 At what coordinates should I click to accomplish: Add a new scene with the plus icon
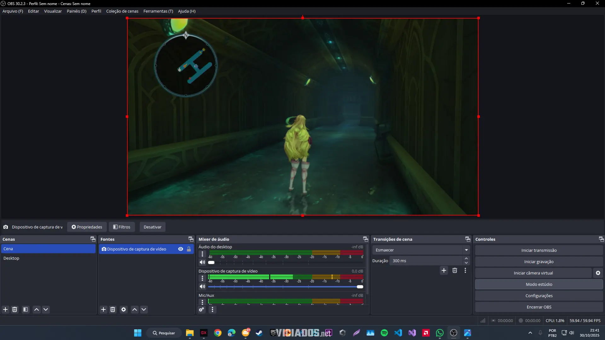point(5,309)
